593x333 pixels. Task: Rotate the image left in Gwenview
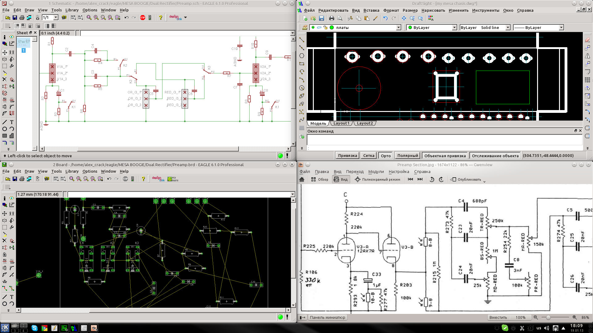[x=432, y=179]
